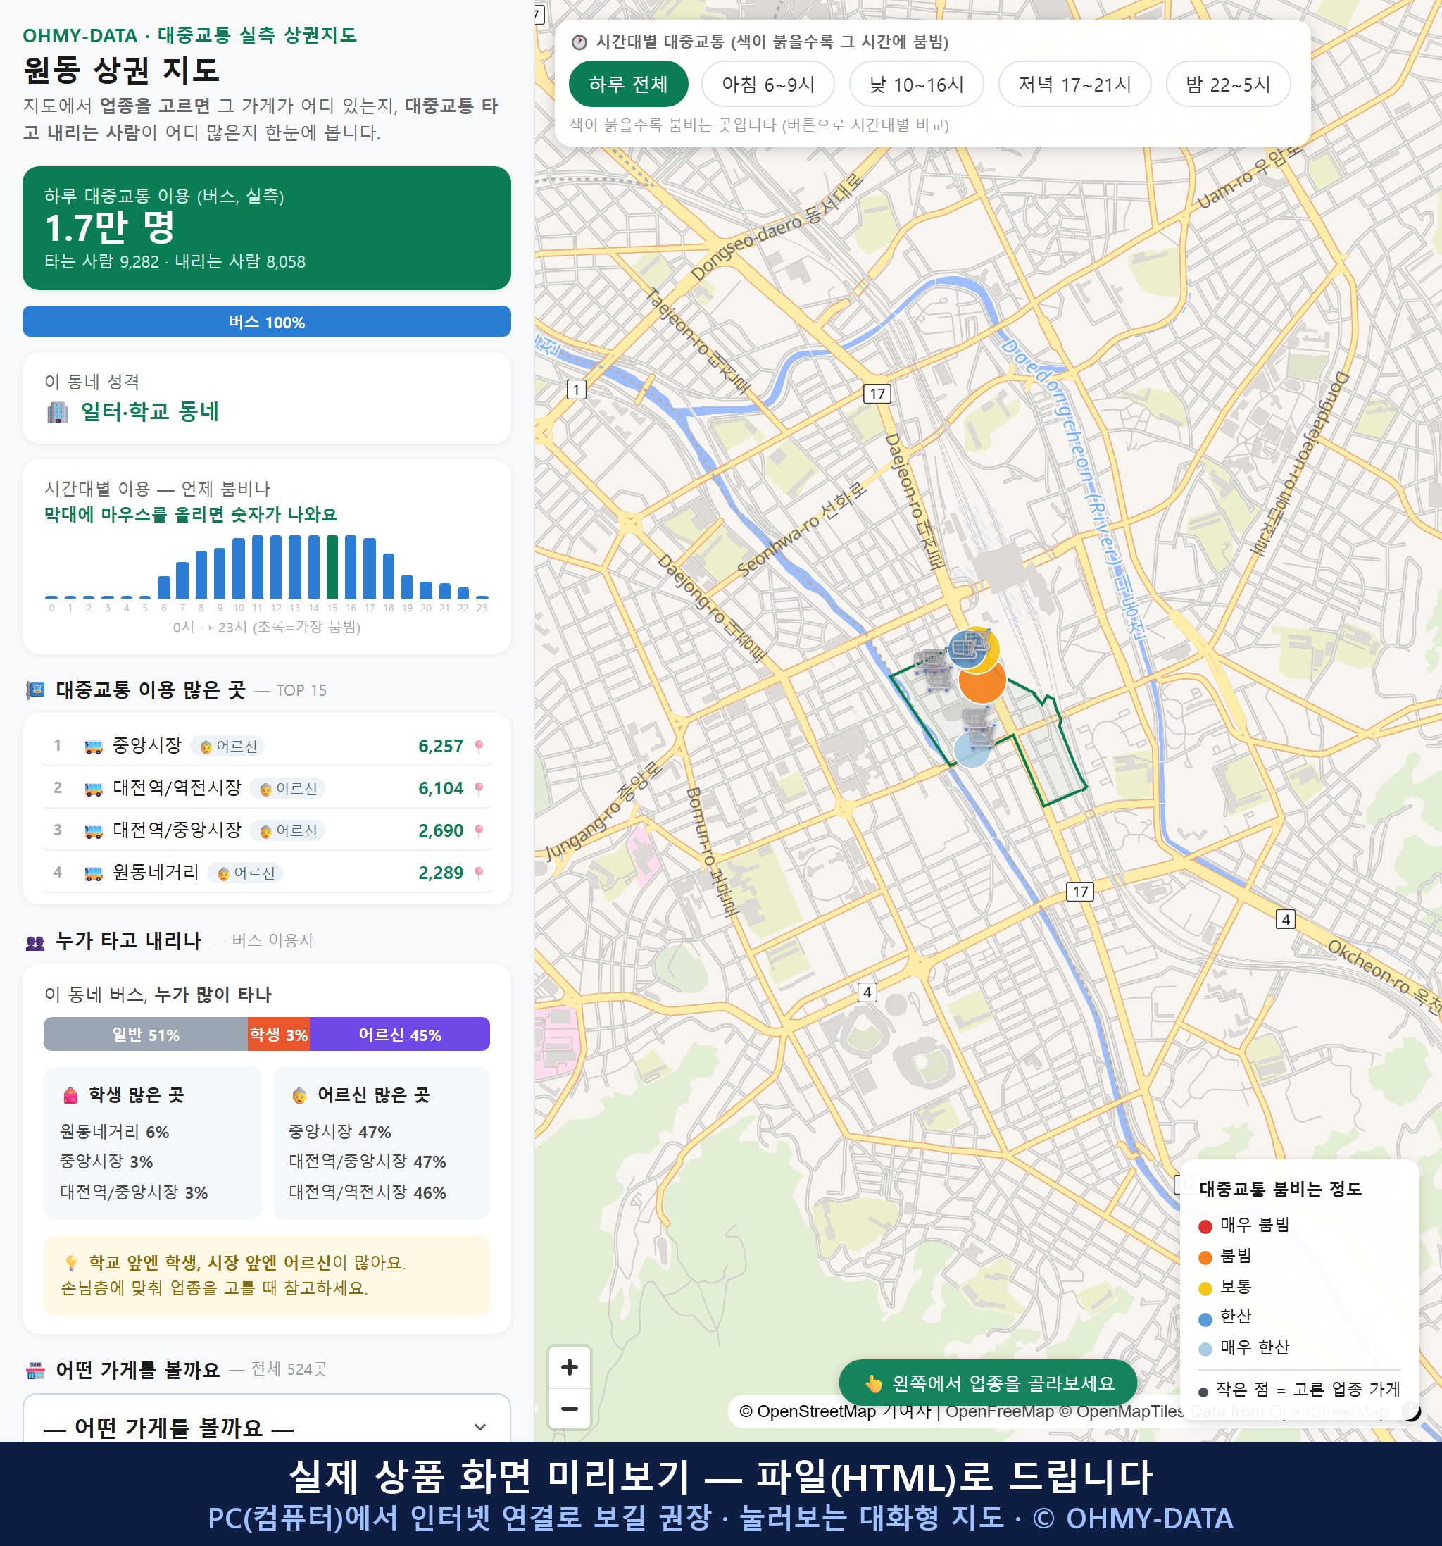Click the 어르신 45% bar segment
The height and width of the screenshot is (1546, 1442).
coord(399,1034)
